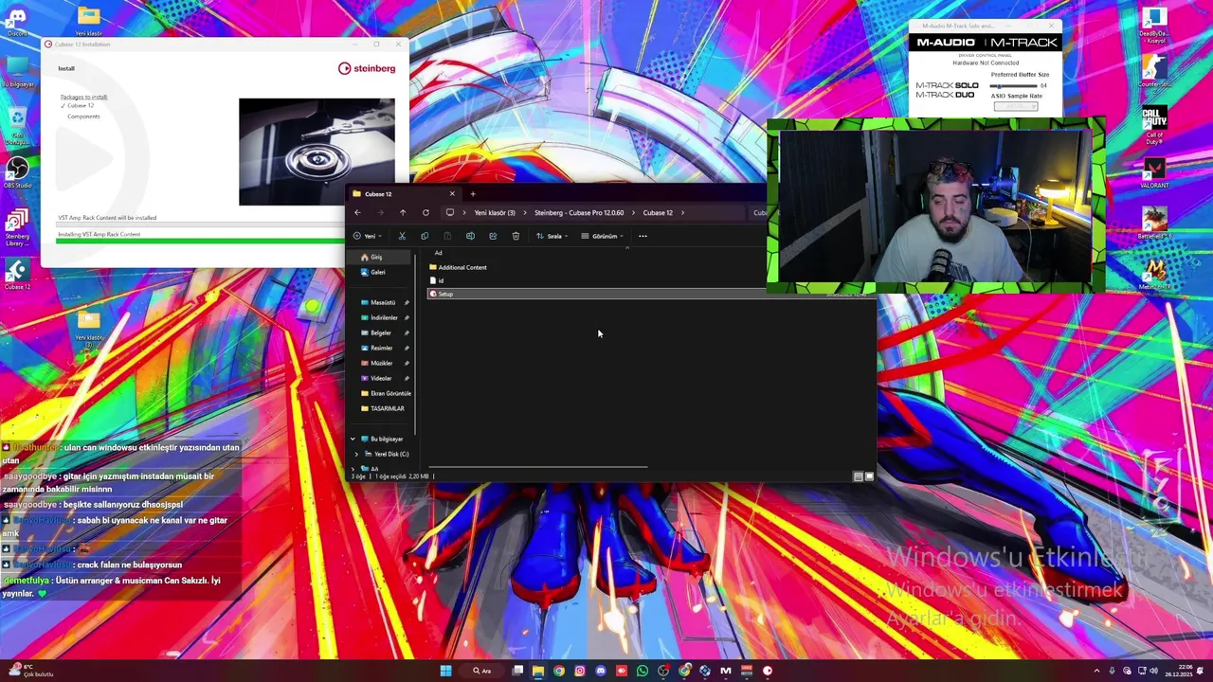Open WhatsApp from the taskbar
1213x682 pixels.
[x=643, y=671]
